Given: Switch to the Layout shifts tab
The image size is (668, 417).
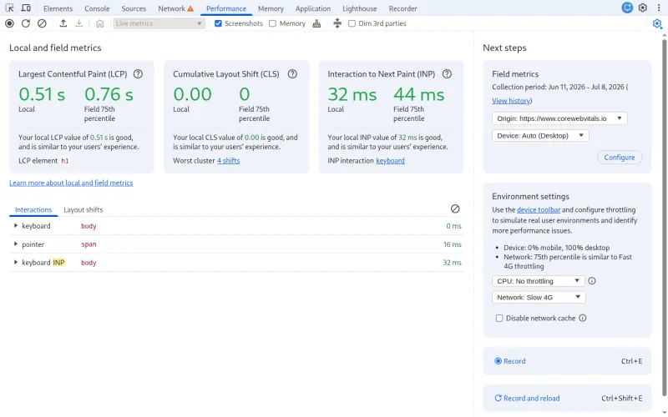Looking at the screenshot, I should [83, 210].
